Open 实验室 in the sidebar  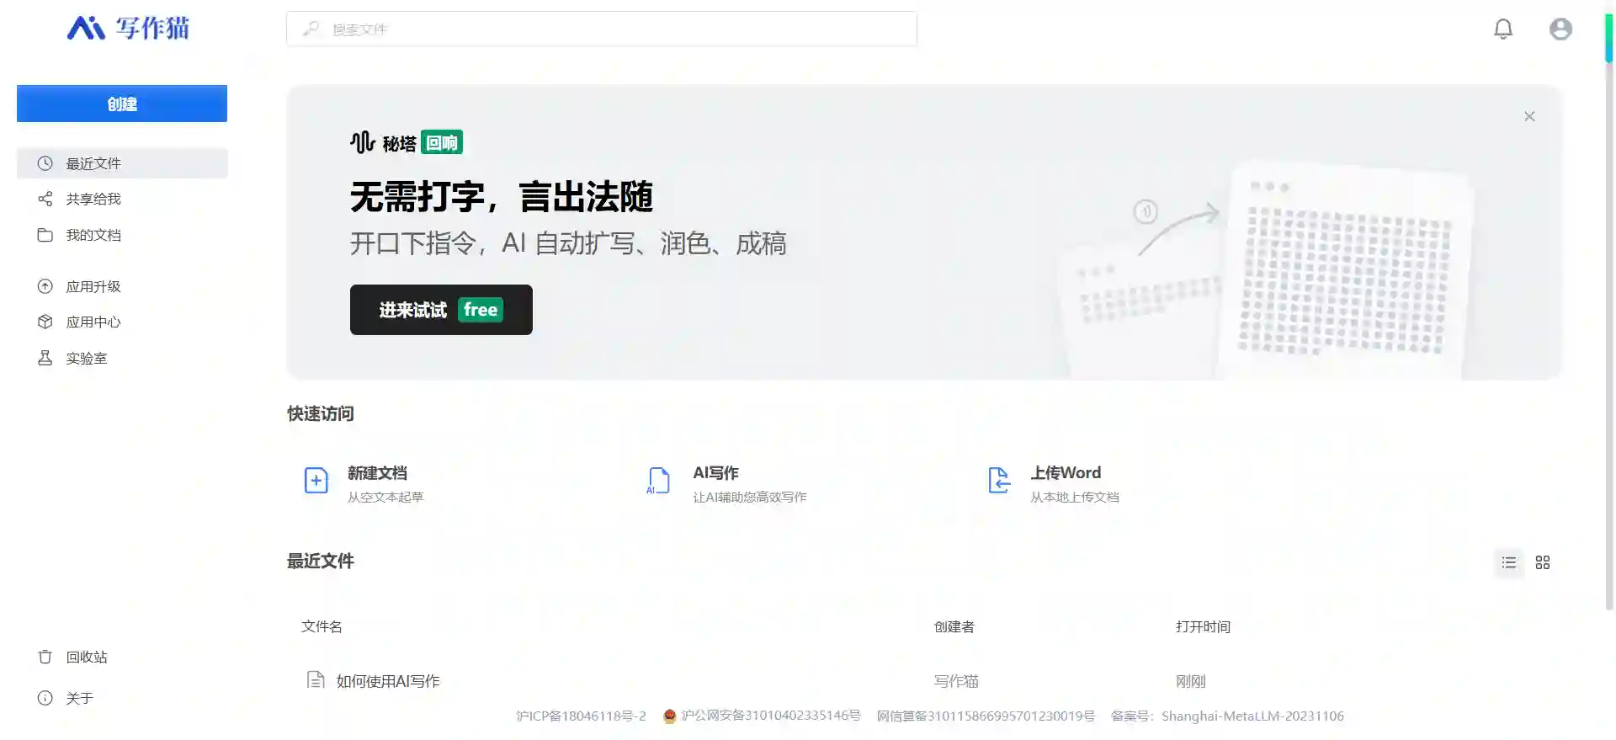coord(122,358)
